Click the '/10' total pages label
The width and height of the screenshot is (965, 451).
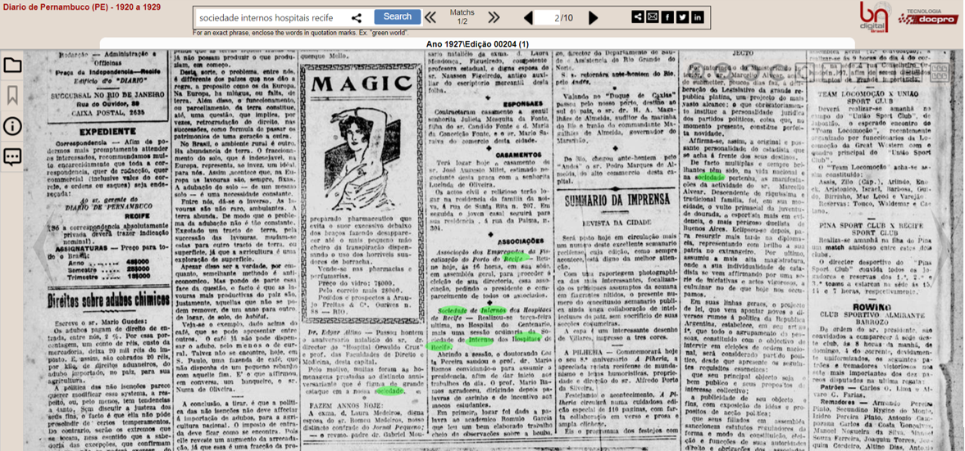567,18
